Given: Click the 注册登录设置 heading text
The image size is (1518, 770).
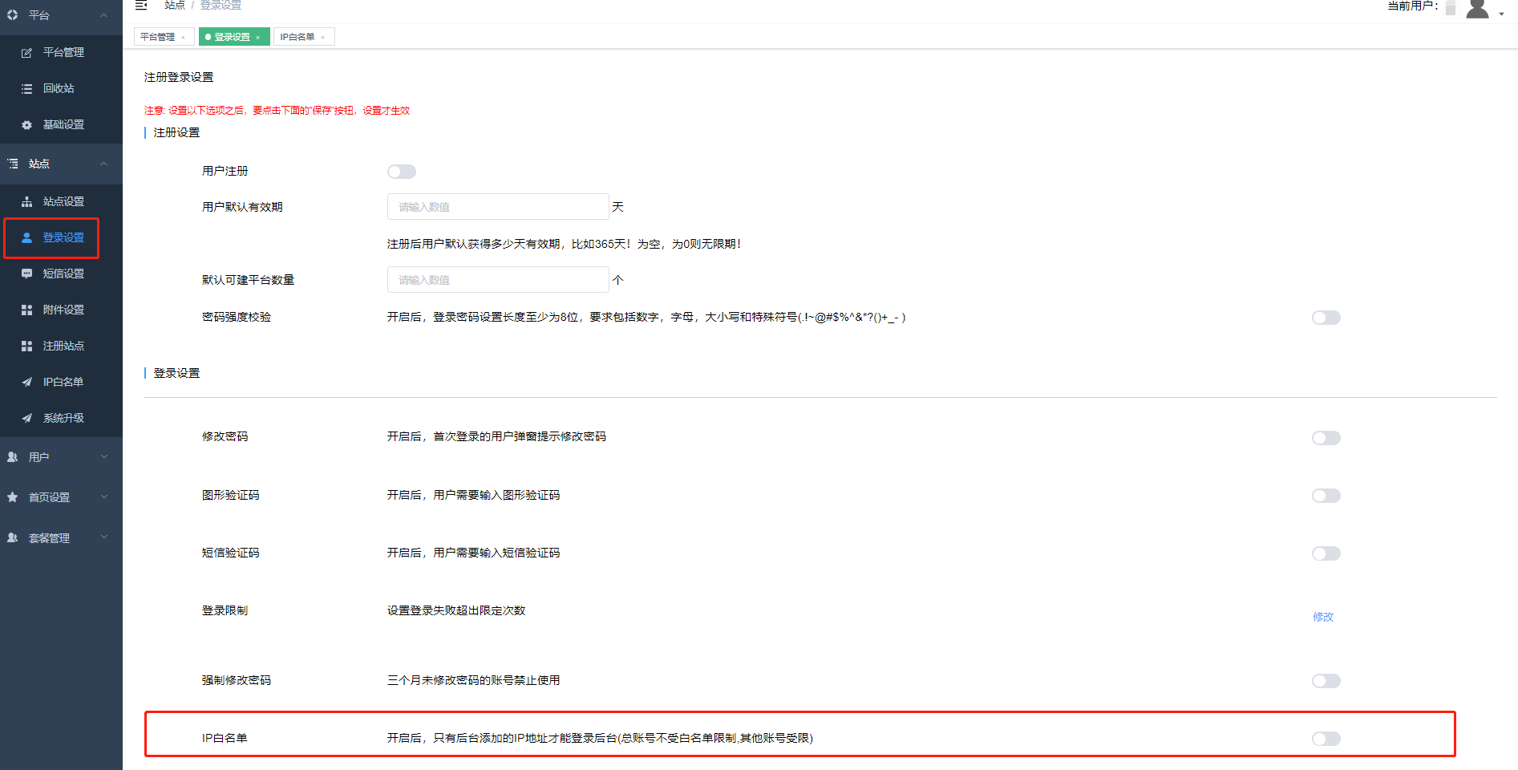Looking at the screenshot, I should (x=179, y=78).
